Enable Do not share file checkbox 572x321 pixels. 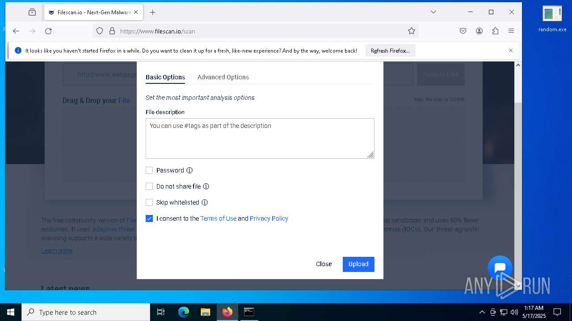[x=149, y=186]
